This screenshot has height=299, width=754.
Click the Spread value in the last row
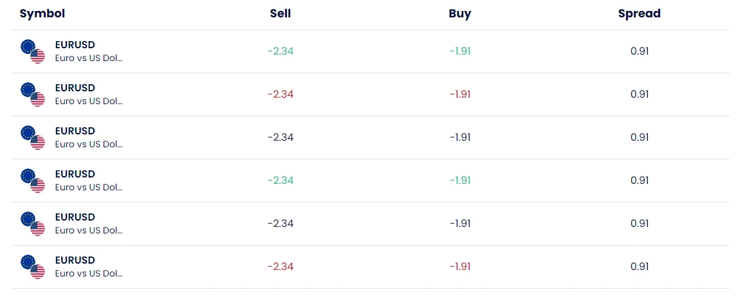[x=639, y=267]
